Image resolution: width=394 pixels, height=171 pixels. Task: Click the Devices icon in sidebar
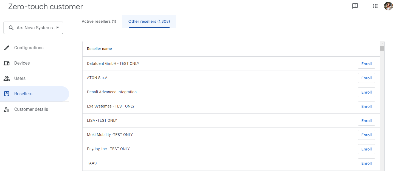(x=7, y=63)
